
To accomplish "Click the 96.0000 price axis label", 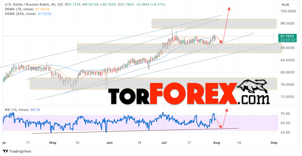I will pyautogui.click(x=287, y=23).
